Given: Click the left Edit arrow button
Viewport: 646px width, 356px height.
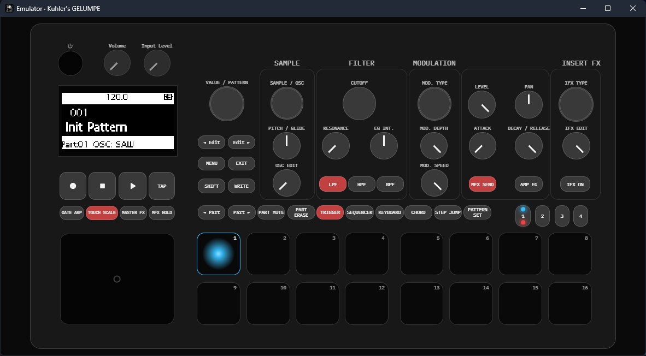Looking at the screenshot, I should pos(212,143).
